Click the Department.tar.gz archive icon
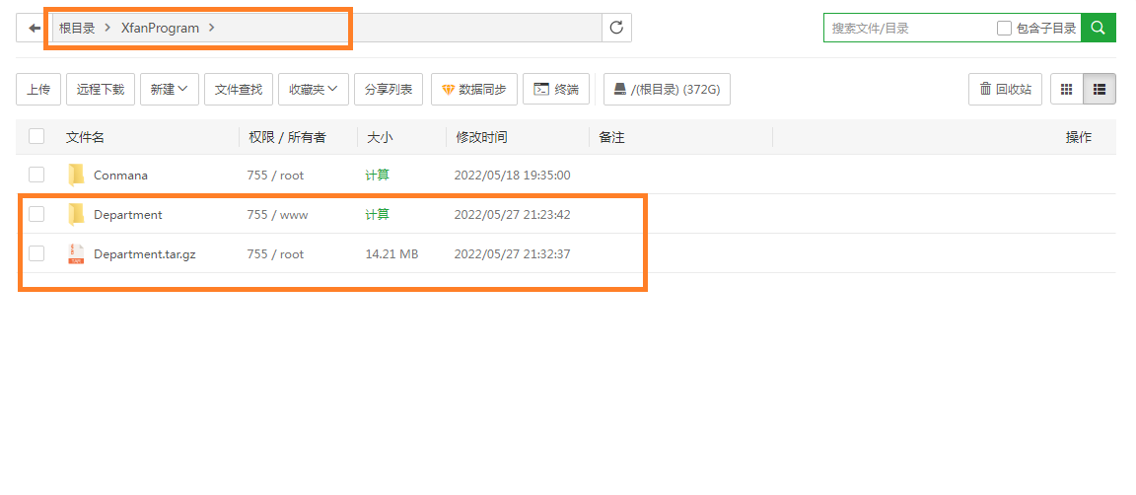The width and height of the screenshot is (1136, 495). point(76,253)
